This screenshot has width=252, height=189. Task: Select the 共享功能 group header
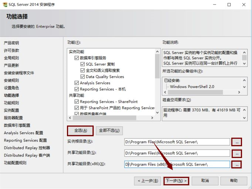pyautogui.click(x=77, y=95)
